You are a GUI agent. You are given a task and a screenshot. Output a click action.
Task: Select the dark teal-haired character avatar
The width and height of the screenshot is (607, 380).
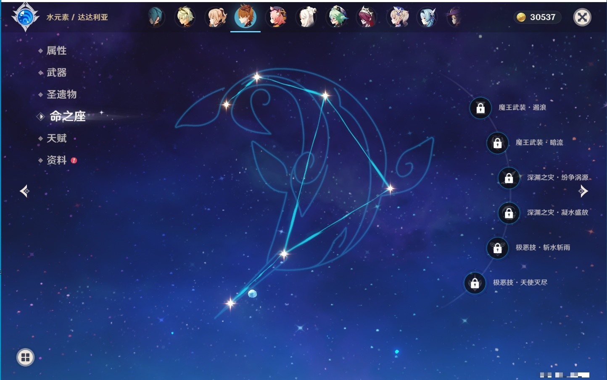click(156, 17)
